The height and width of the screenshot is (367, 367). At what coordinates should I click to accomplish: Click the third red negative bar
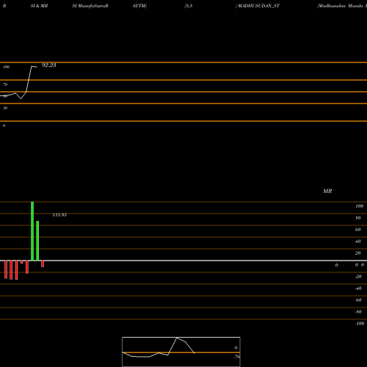point(16,270)
